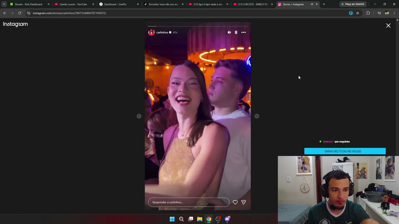Open the carlinhos username link
Screen dimensions: 399x224
[x=162, y=32]
